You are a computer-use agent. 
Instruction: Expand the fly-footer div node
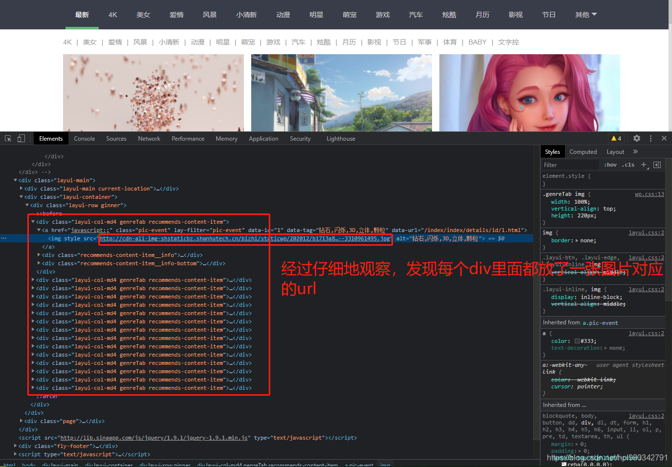click(16, 446)
